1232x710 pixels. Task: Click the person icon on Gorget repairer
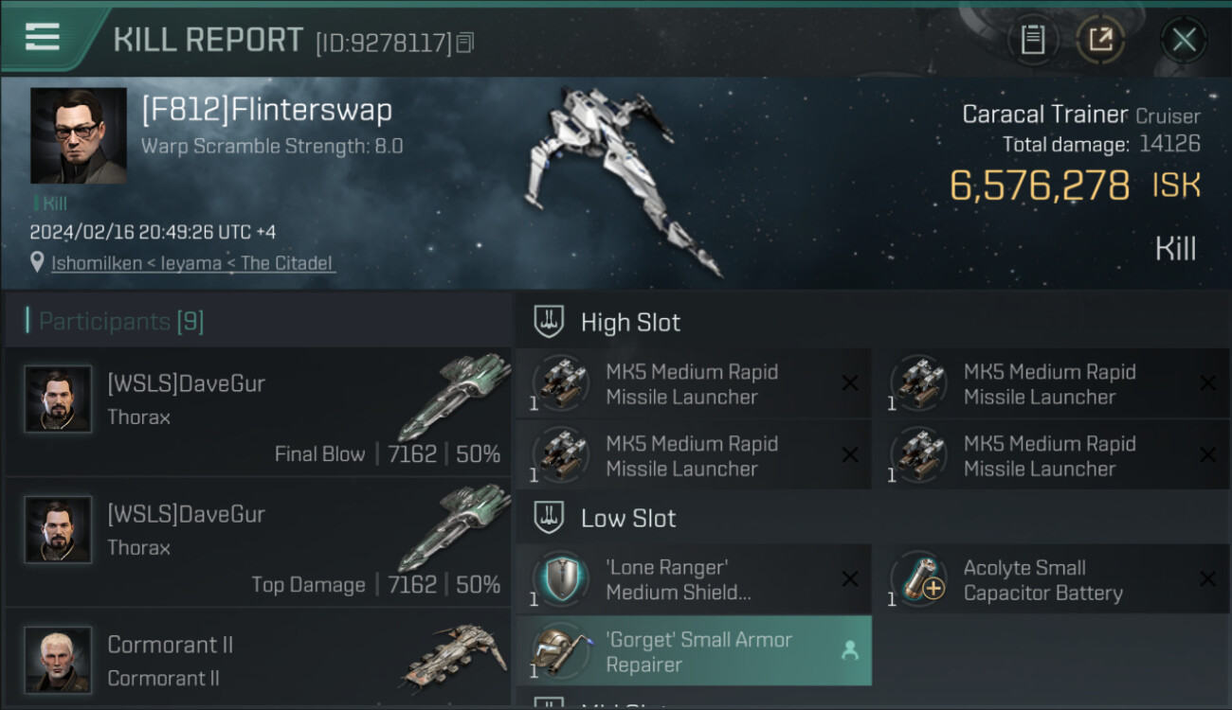coord(849,650)
